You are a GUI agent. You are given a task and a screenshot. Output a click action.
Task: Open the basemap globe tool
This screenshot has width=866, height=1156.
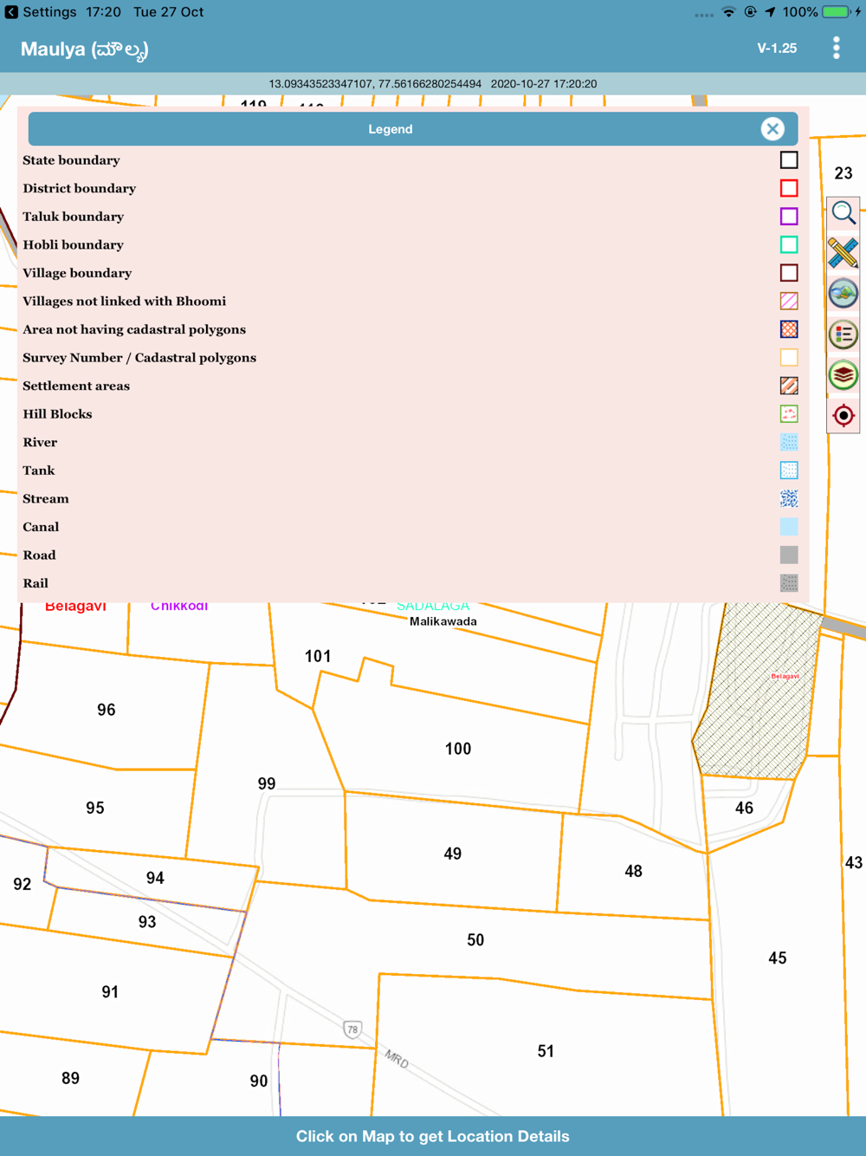tap(843, 294)
